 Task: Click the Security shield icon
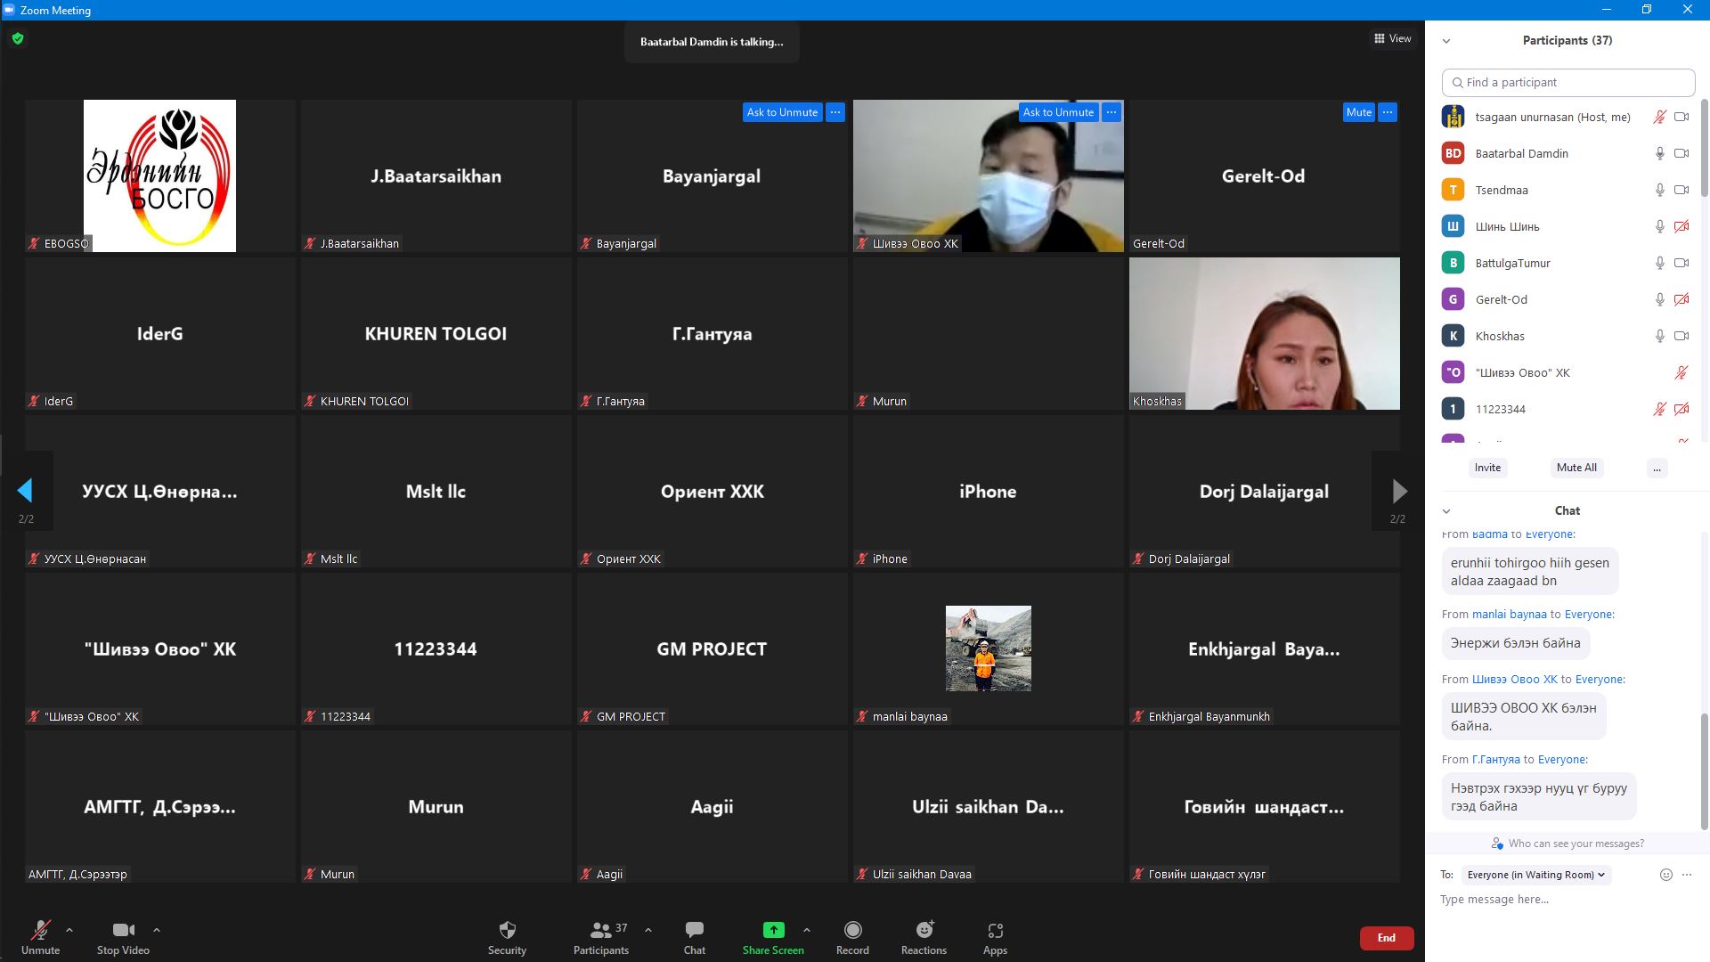click(507, 930)
